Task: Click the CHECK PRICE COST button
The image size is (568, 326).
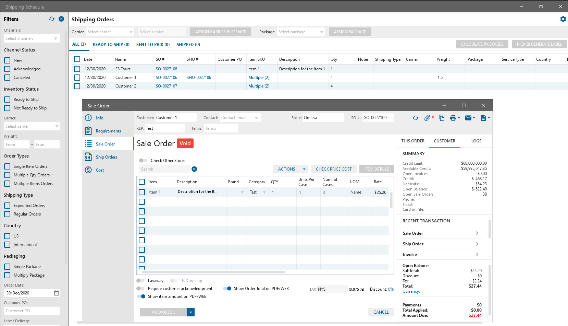Action: [334, 169]
